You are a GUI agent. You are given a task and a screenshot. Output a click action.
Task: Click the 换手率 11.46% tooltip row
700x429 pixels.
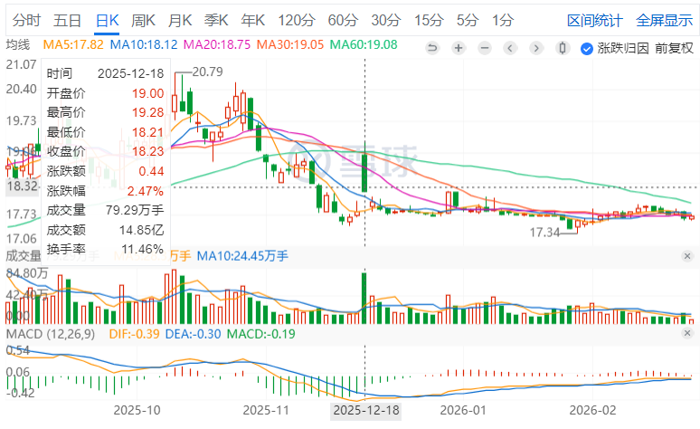click(105, 249)
